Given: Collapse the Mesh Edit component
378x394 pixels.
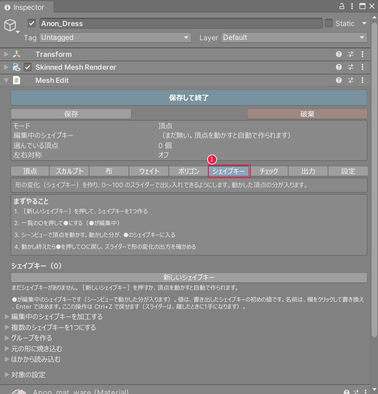Looking at the screenshot, I should (x=6, y=80).
